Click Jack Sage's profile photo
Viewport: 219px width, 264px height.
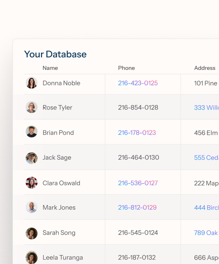click(x=32, y=158)
